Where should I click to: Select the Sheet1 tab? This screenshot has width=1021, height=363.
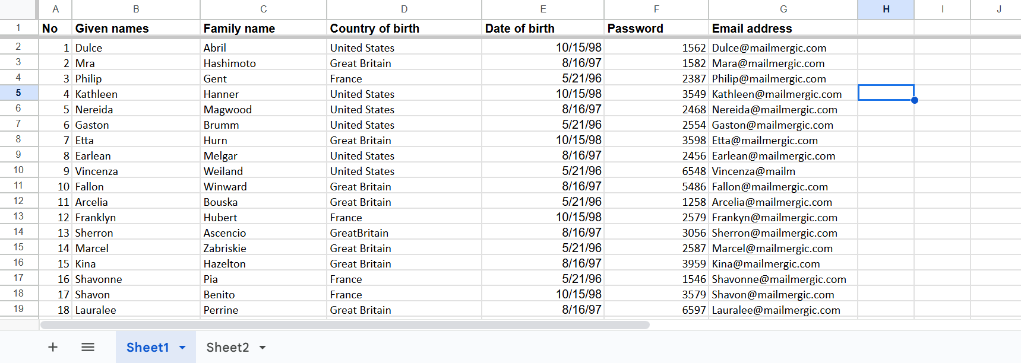point(148,348)
